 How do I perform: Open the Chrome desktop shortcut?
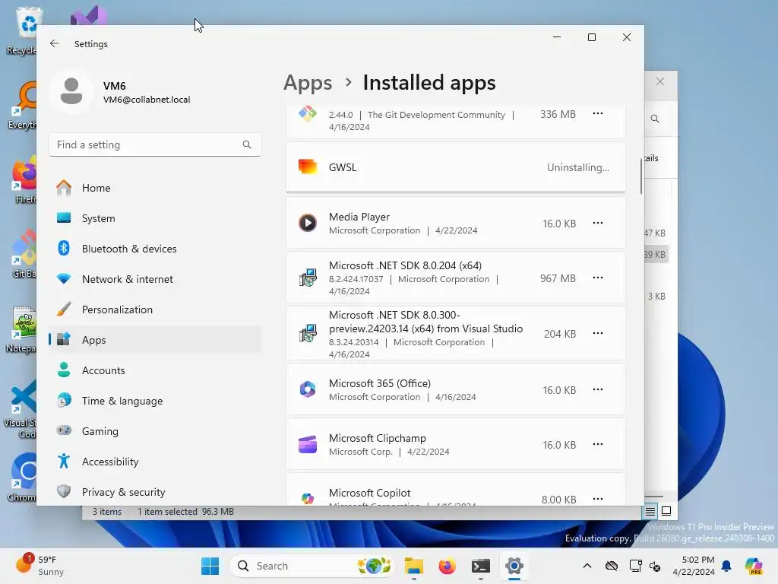23,478
